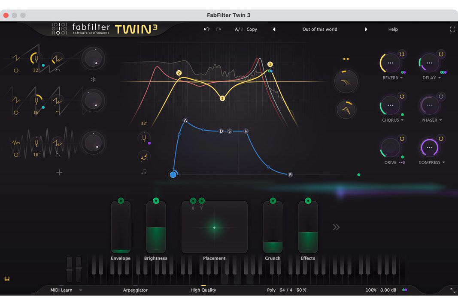Open the MIDI Learn dropdown arrow
The image size is (458, 305).
click(x=81, y=290)
